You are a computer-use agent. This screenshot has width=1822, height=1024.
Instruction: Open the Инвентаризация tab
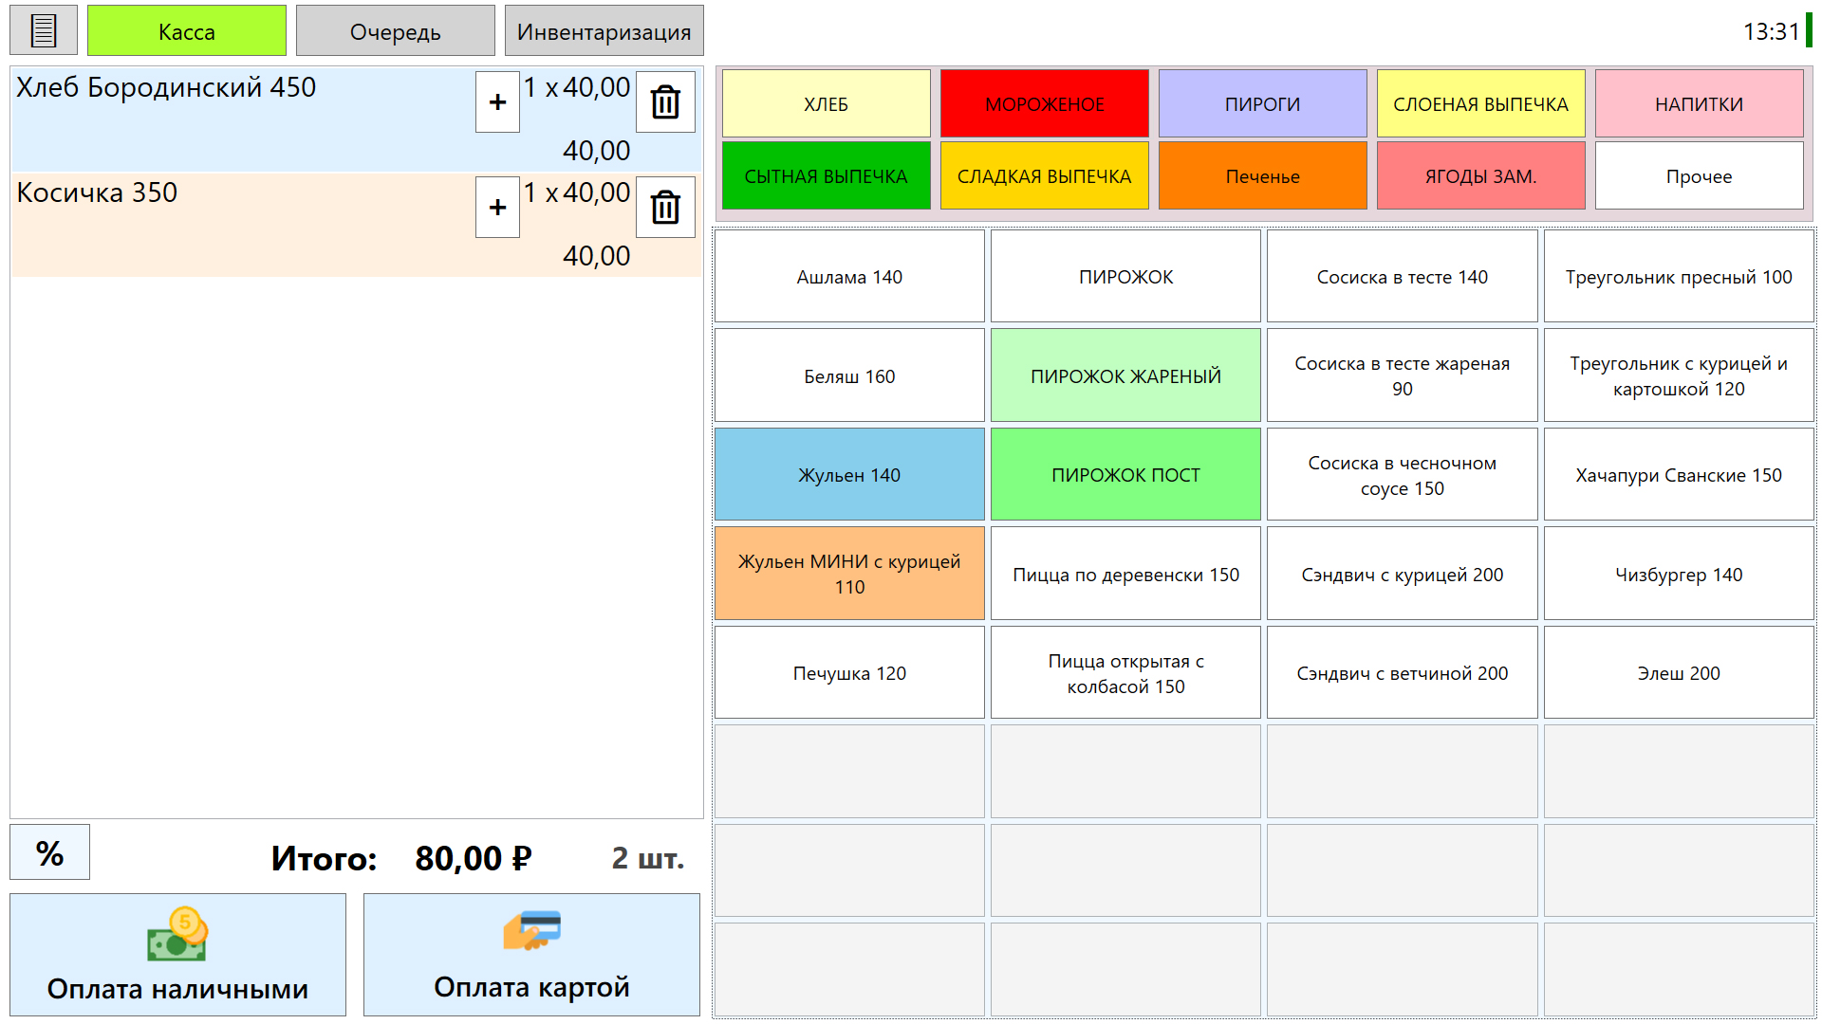pos(604,31)
